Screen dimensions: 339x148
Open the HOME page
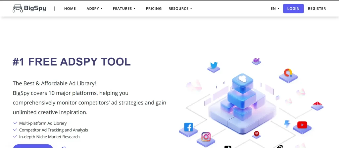pos(70,9)
